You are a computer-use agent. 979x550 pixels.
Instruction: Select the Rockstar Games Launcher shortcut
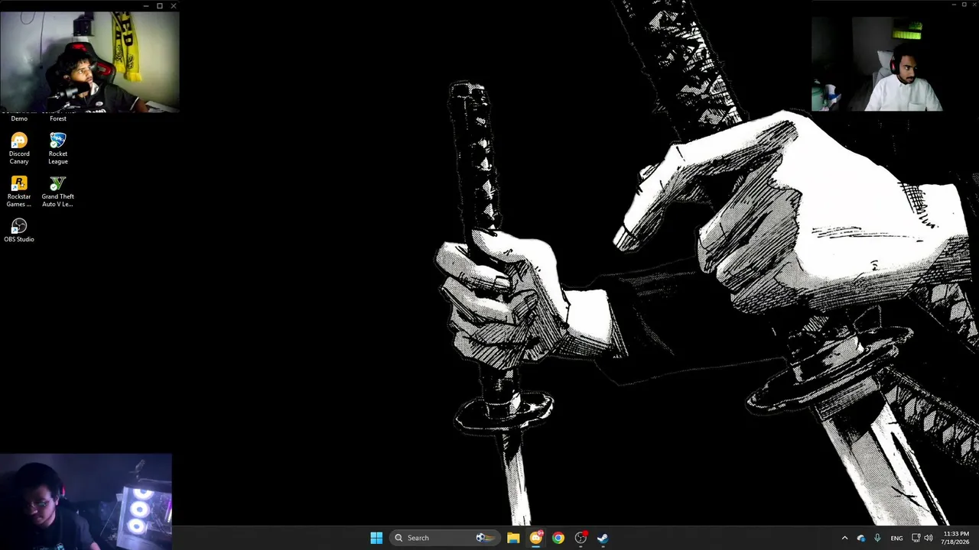[x=19, y=191]
